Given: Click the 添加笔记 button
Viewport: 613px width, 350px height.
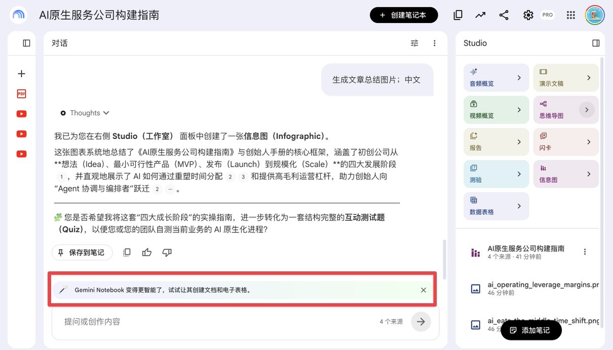Looking at the screenshot, I should [531, 331].
